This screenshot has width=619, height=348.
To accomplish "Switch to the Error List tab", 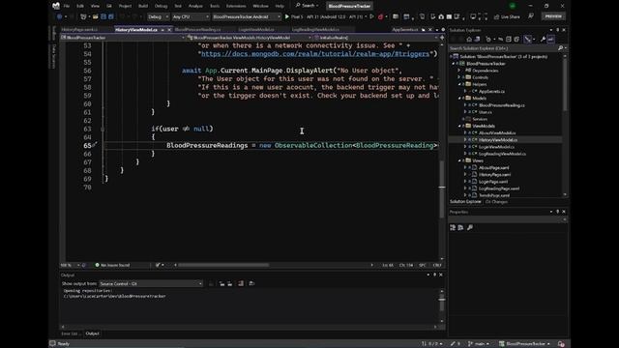I will [71, 333].
